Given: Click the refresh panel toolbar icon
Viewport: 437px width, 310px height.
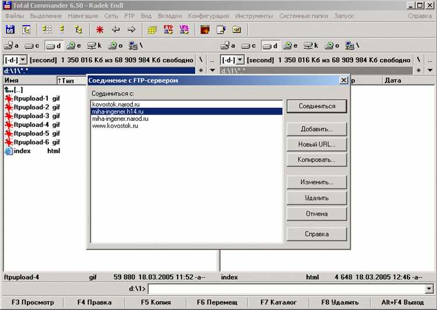Looking at the screenshot, I should (x=26, y=29).
